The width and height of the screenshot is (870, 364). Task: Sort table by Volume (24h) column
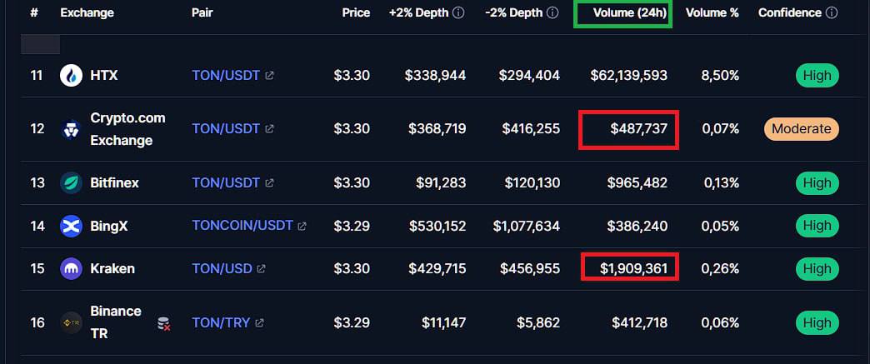pyautogui.click(x=630, y=12)
